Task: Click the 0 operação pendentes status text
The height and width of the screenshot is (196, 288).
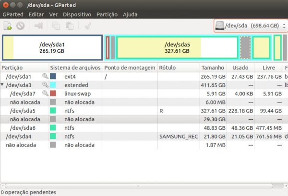Action: tap(28, 192)
